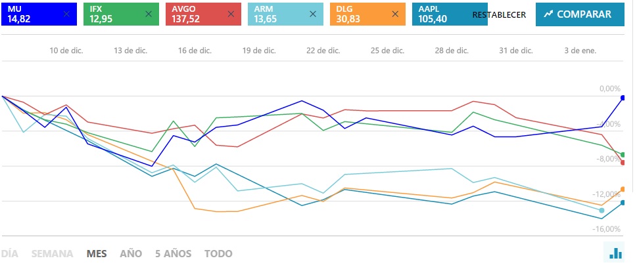Click the MU line endpoint dot
The image size is (637, 271).
pyautogui.click(x=623, y=98)
